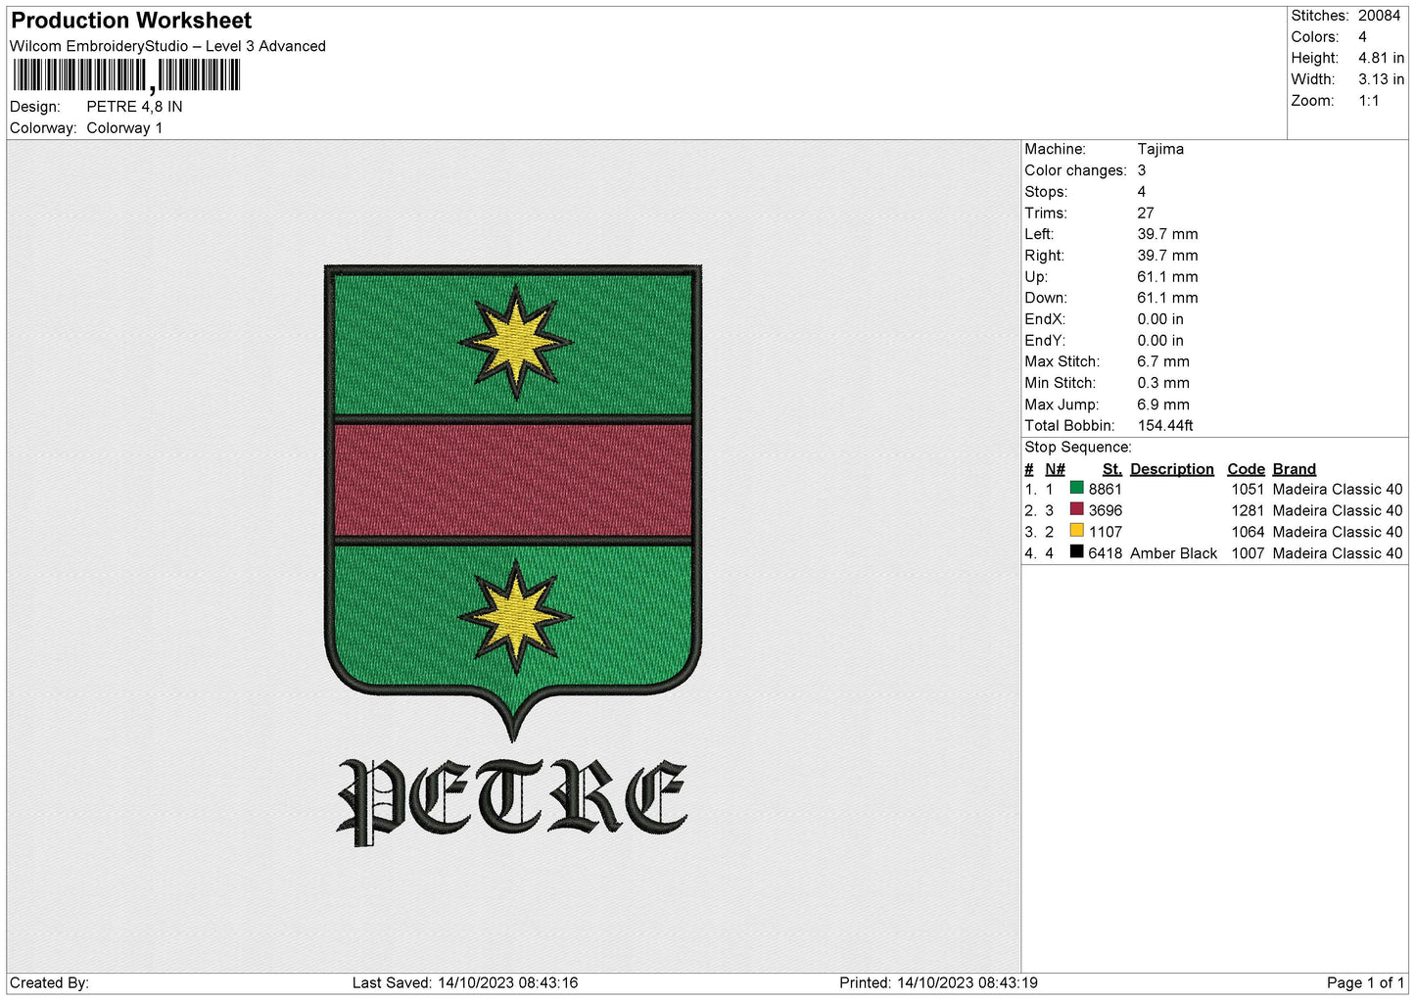Click the Right value 39.7 mm
The height and width of the screenshot is (1000, 1415).
(1167, 256)
